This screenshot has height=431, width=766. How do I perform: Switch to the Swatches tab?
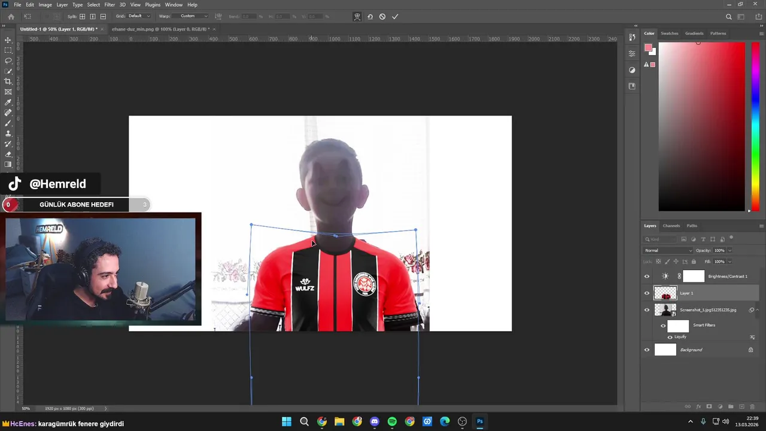click(x=670, y=33)
